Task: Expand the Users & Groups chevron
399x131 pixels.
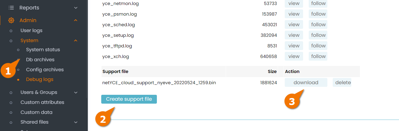Action: (76, 92)
